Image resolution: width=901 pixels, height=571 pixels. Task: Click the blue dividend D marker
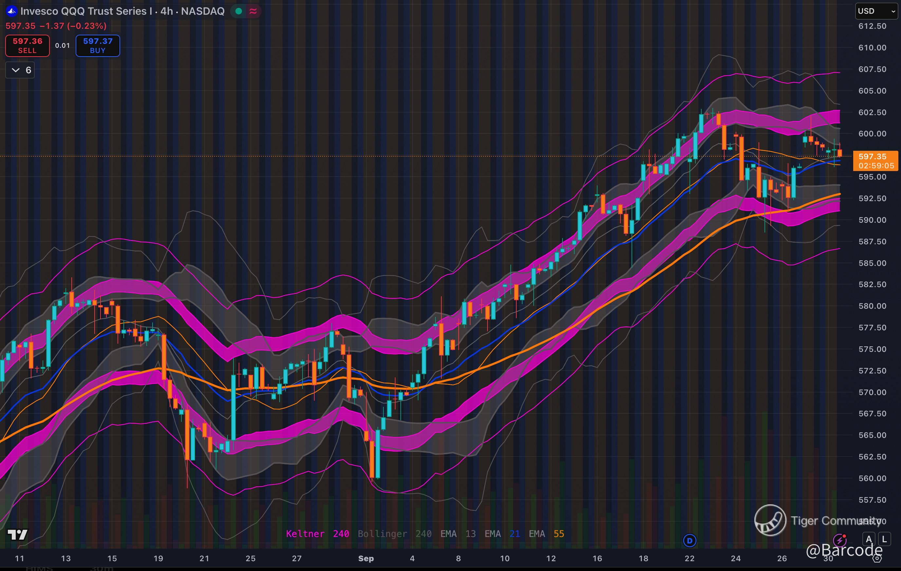[690, 540]
